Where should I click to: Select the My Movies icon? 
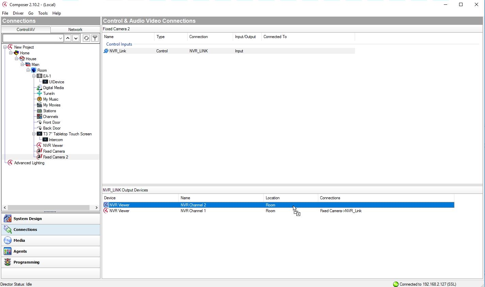point(39,105)
